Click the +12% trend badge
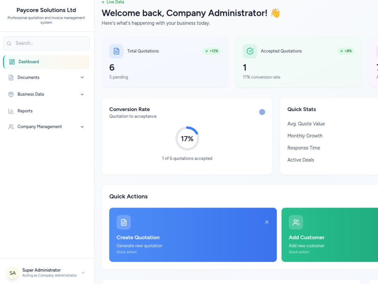 [x=211, y=51]
